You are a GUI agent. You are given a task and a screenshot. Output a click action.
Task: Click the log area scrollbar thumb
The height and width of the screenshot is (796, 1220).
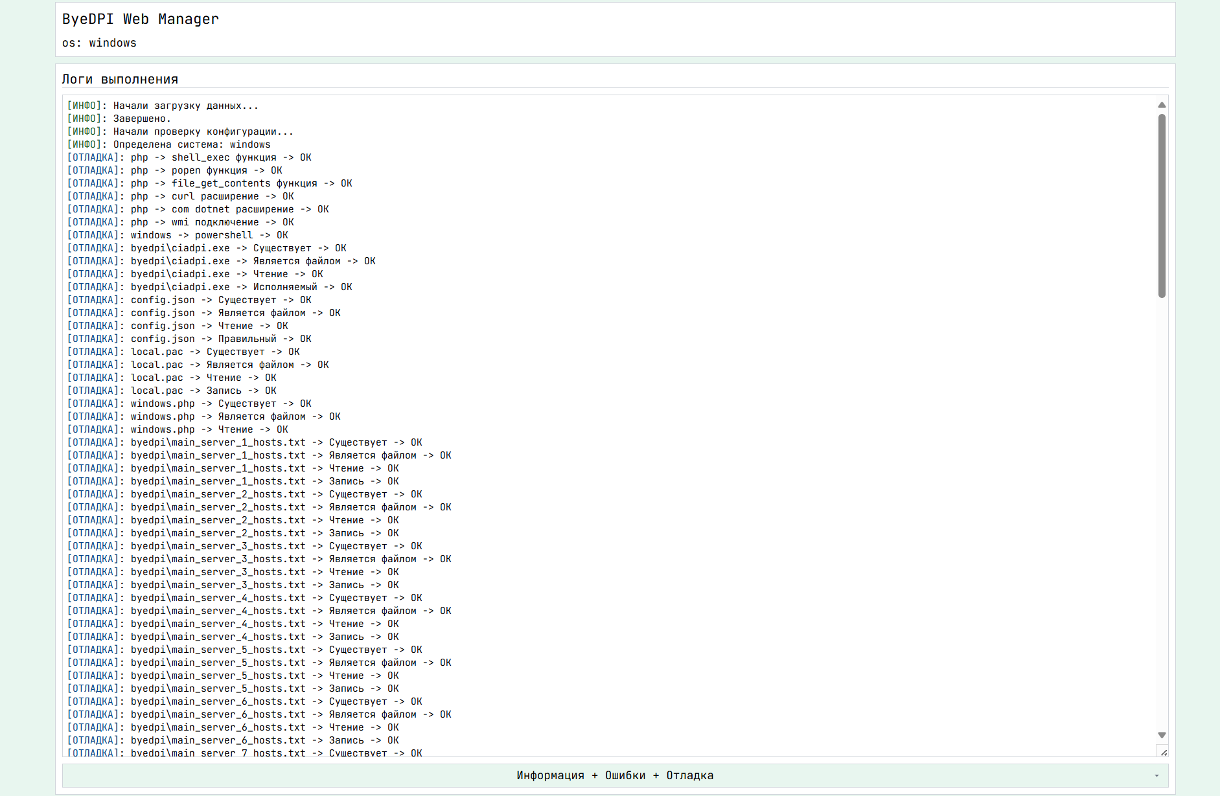pos(1162,206)
